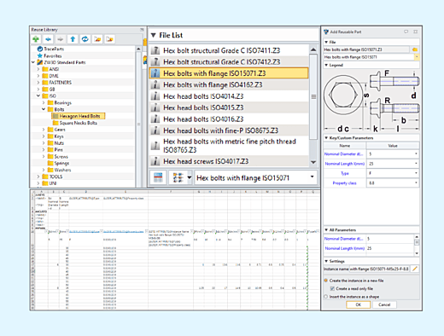Image resolution: width=444 pixels, height=336 pixels.
Task: Select Hex head bolts ISO4015.Z3
Action: pyautogui.click(x=229, y=107)
